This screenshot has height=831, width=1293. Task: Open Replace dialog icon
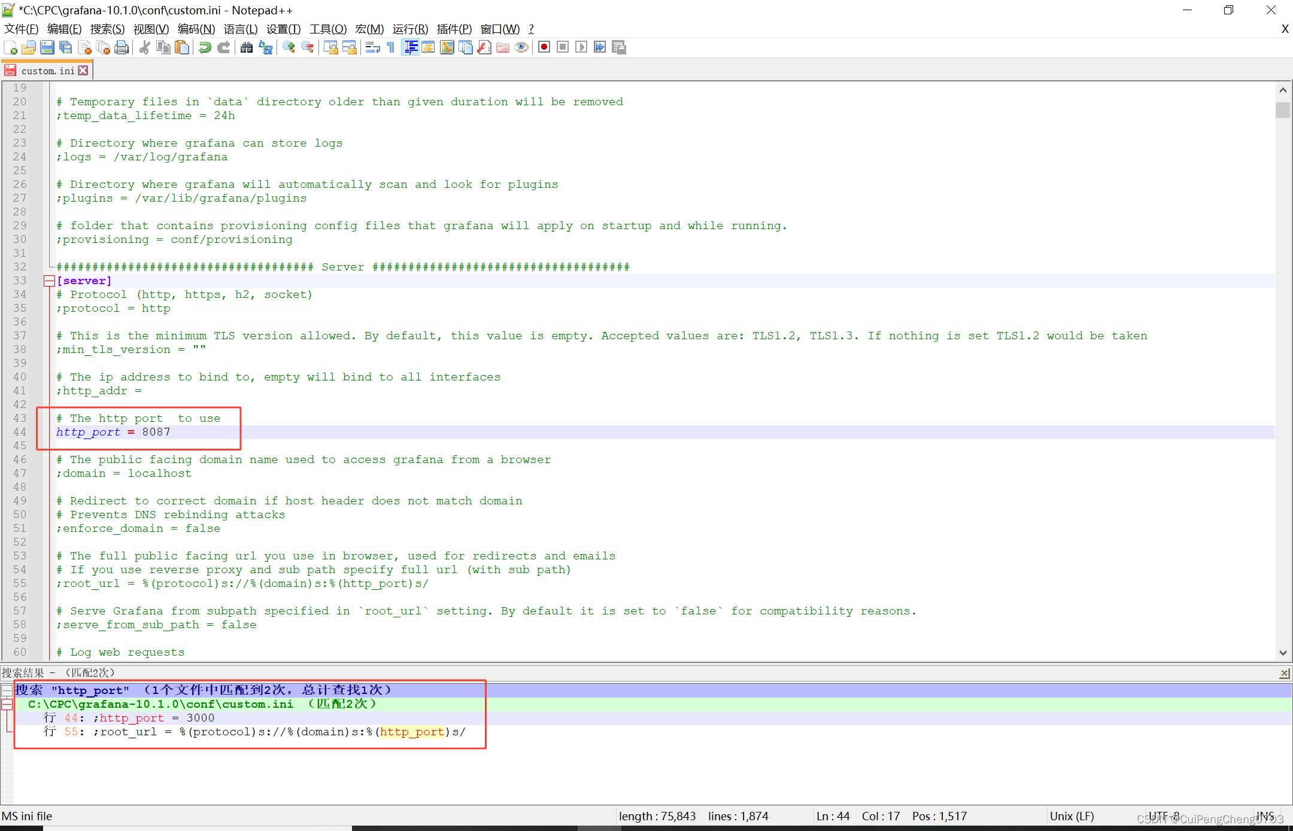click(x=265, y=47)
